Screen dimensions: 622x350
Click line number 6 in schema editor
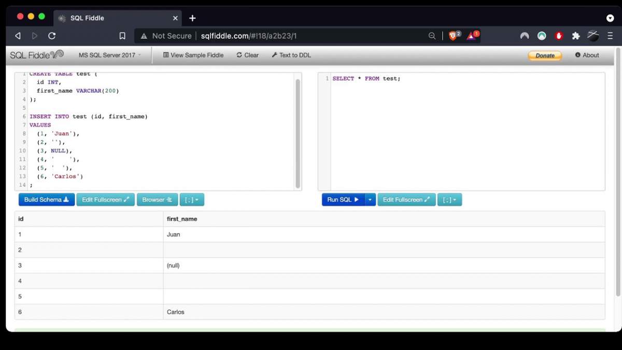(24, 116)
